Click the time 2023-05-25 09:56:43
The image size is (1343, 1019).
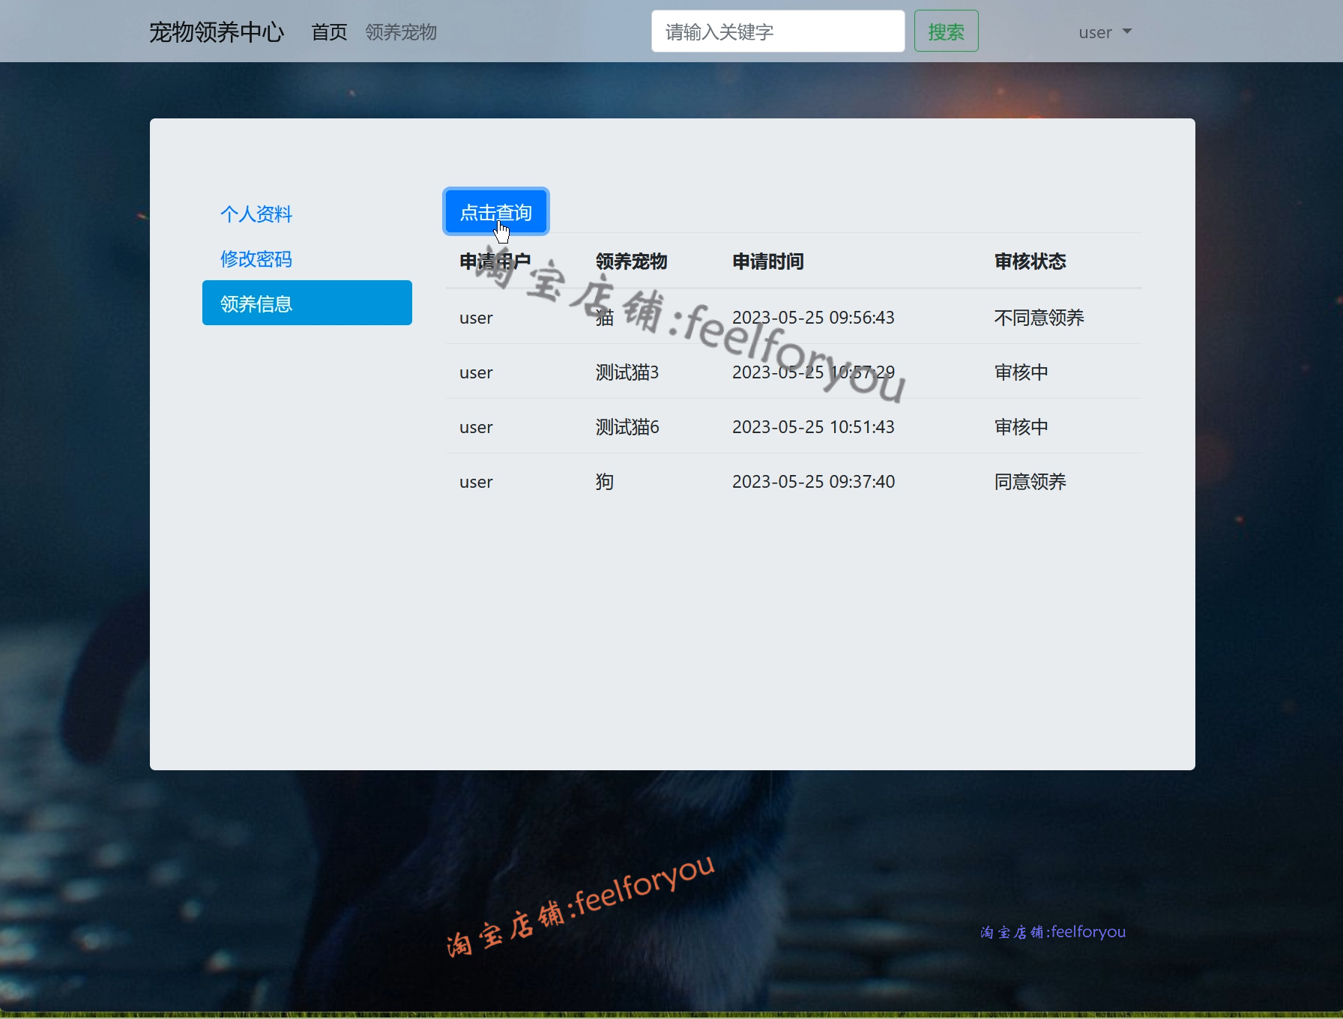pos(813,318)
